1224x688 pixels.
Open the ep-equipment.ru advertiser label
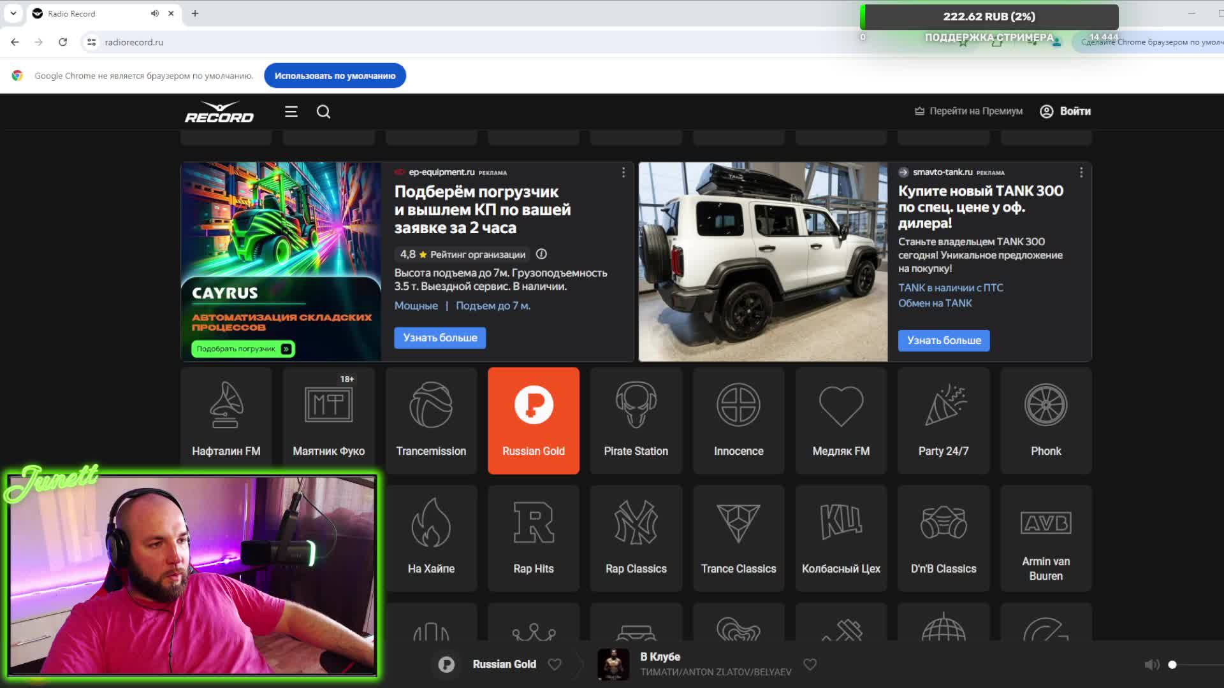(441, 173)
